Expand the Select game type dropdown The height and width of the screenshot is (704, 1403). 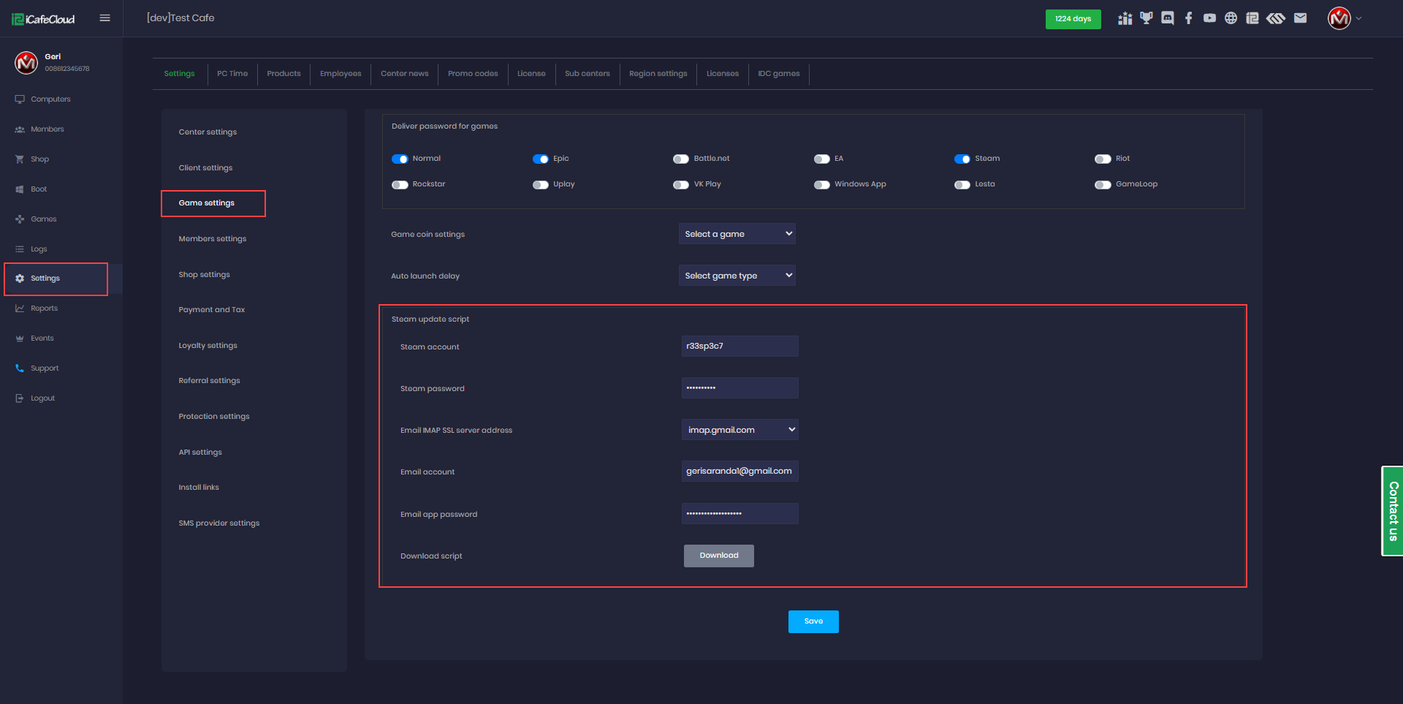pos(737,276)
